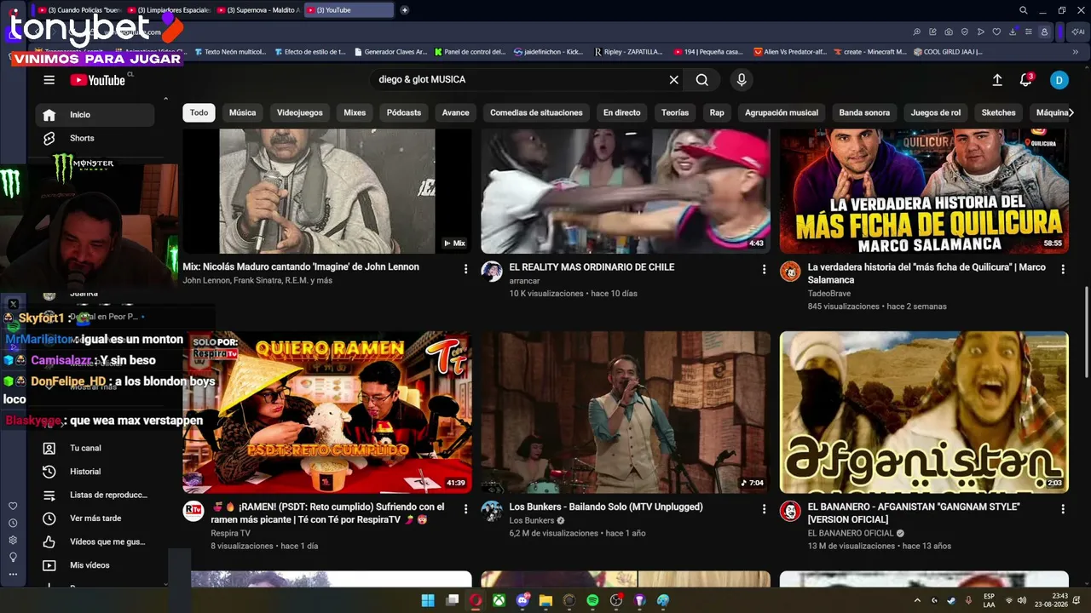
Task: Select the Teorías filter chip
Action: coord(675,112)
